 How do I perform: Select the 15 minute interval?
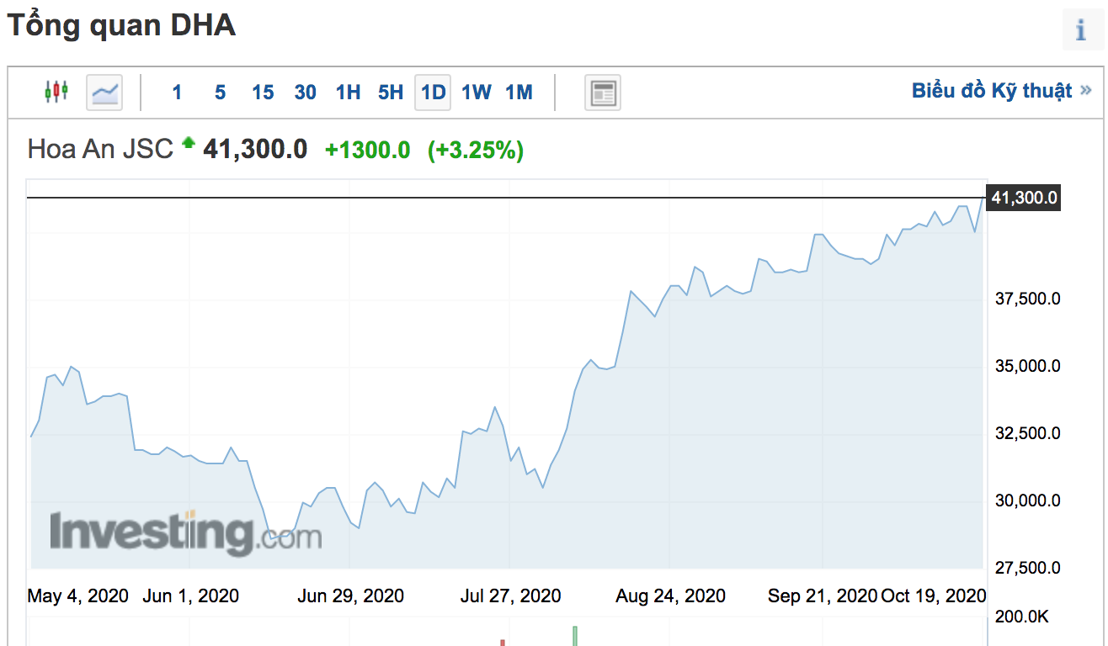(x=263, y=93)
